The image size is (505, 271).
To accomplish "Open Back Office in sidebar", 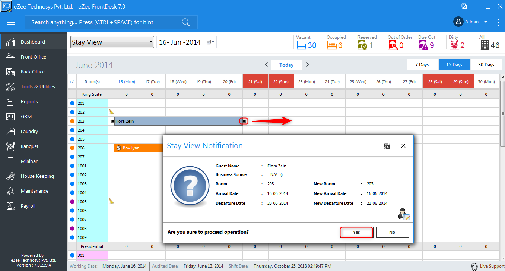I will click(x=34, y=72).
